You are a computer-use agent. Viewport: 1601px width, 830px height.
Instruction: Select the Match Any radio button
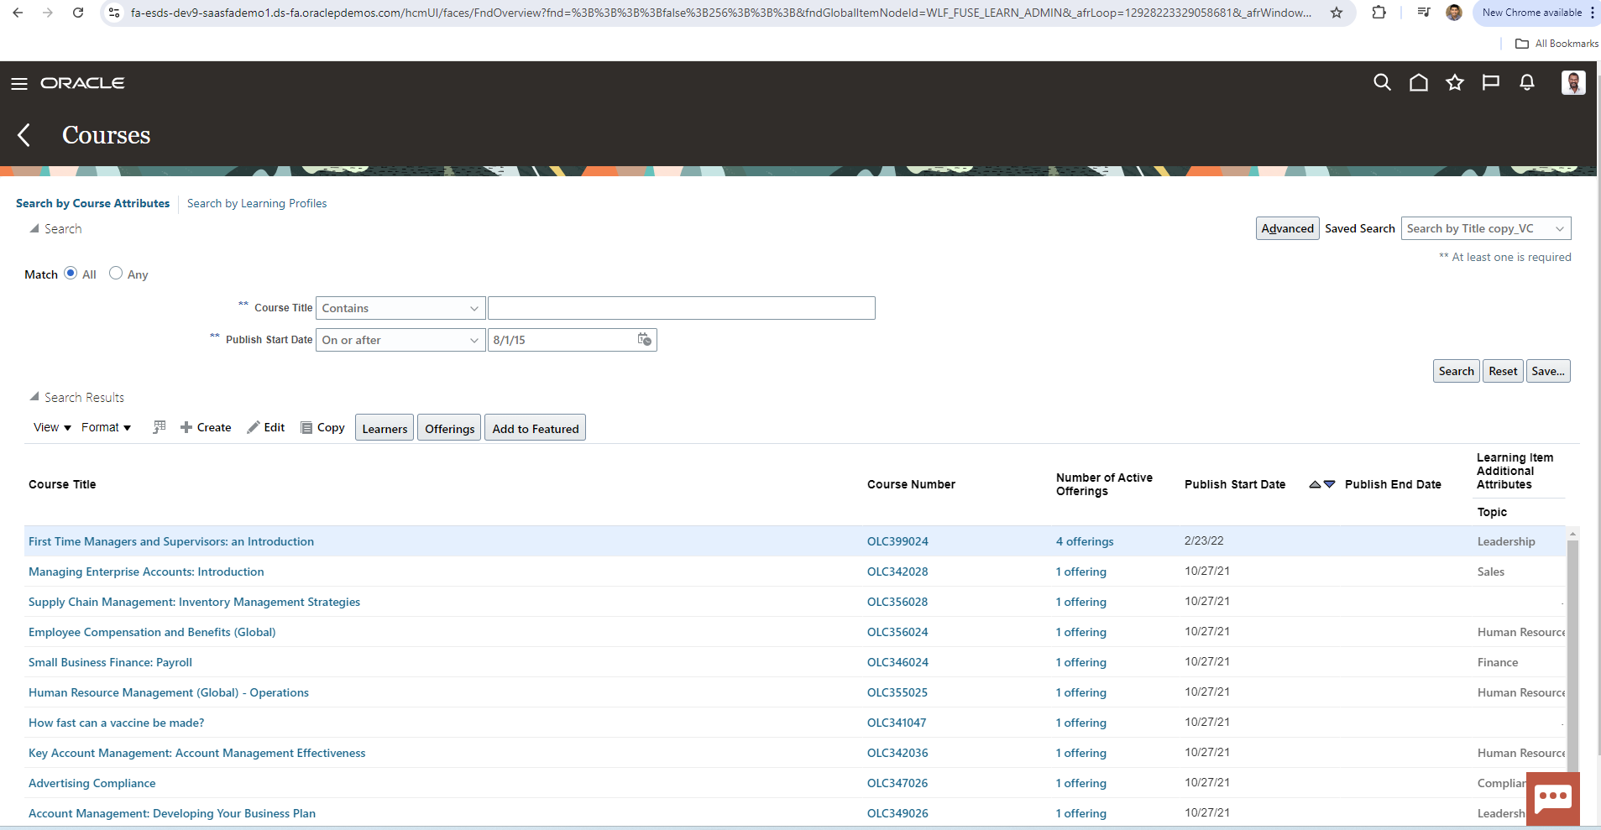coord(116,273)
